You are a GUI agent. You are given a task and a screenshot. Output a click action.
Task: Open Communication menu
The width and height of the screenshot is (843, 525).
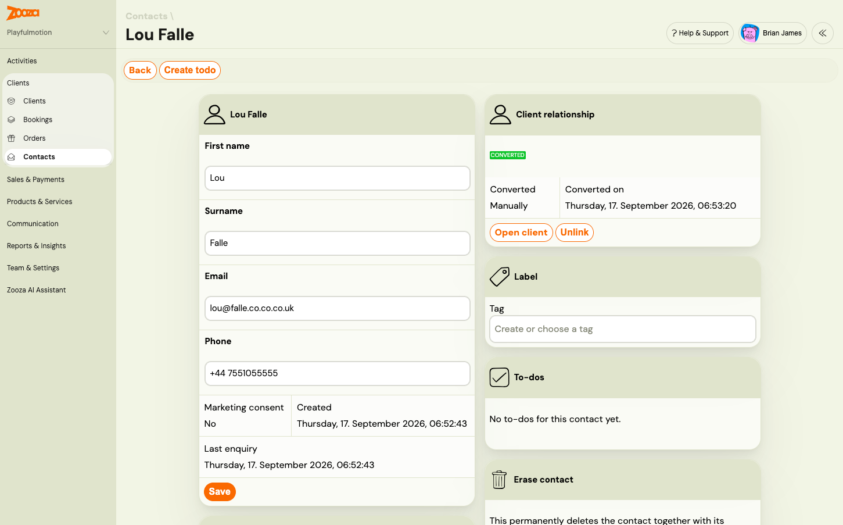pyautogui.click(x=33, y=224)
